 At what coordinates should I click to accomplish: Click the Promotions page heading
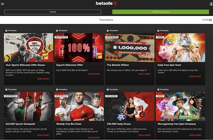tap(106, 20)
